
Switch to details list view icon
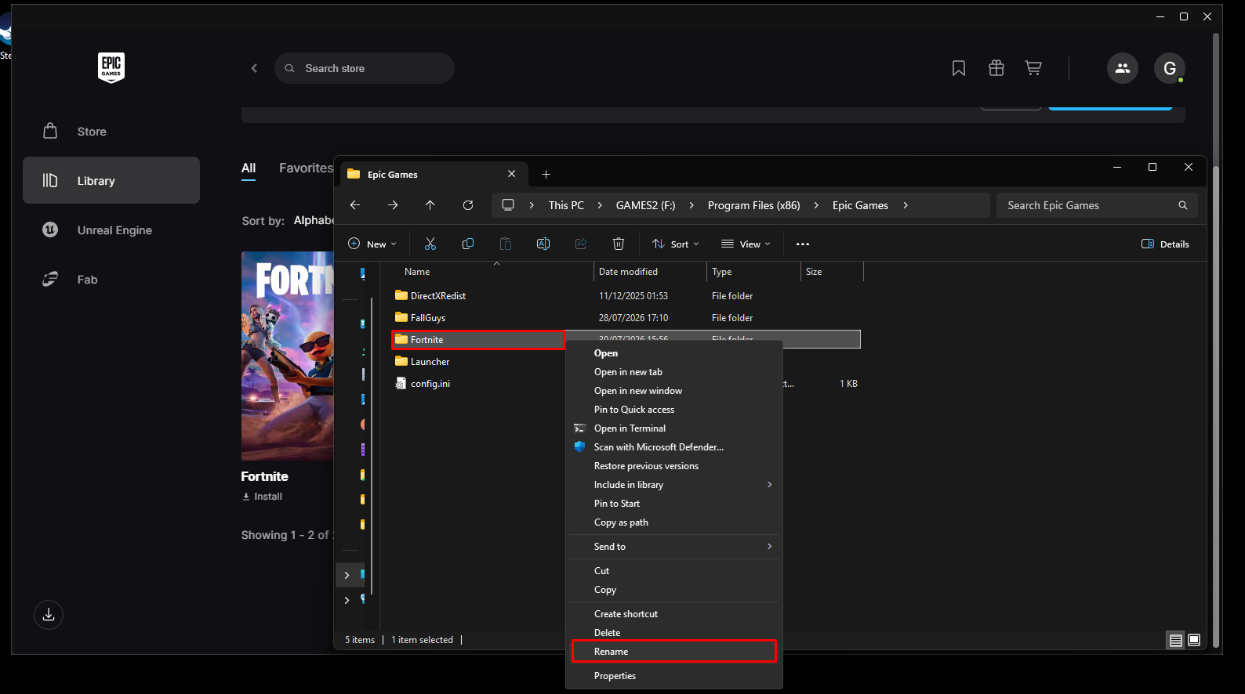(x=1175, y=640)
